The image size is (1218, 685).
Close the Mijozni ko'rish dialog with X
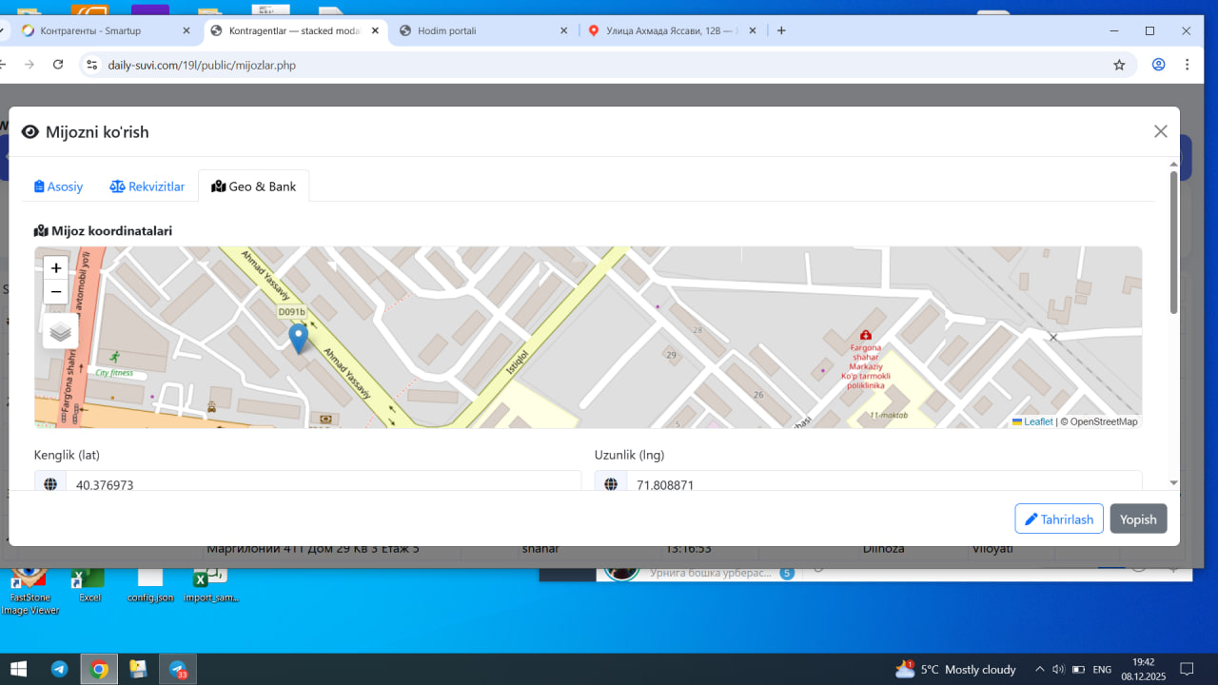tap(1160, 131)
